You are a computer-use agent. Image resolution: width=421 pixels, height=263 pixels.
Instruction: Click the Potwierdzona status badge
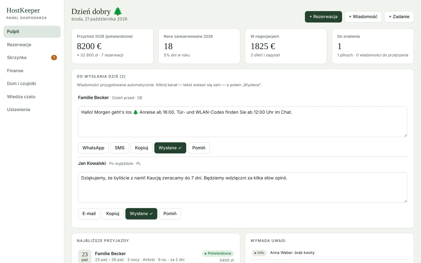point(218,254)
